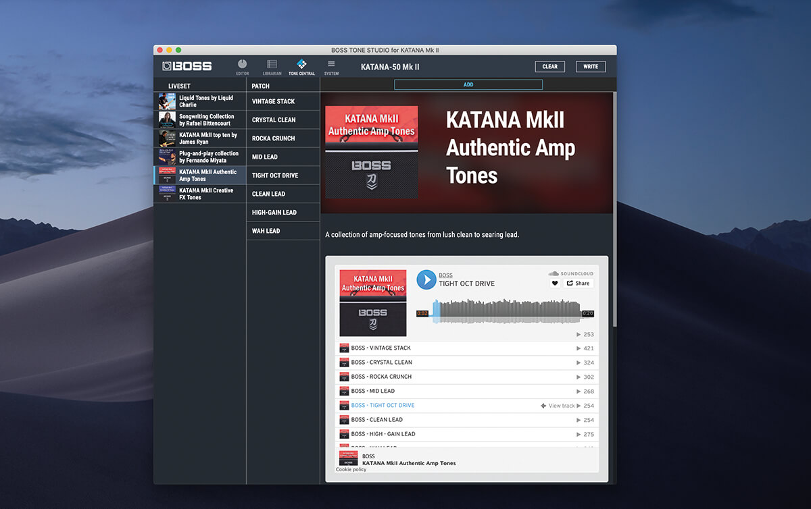Select Songwriting Collection by Rafael Bittencourt
This screenshot has height=509, width=811.
[200, 120]
